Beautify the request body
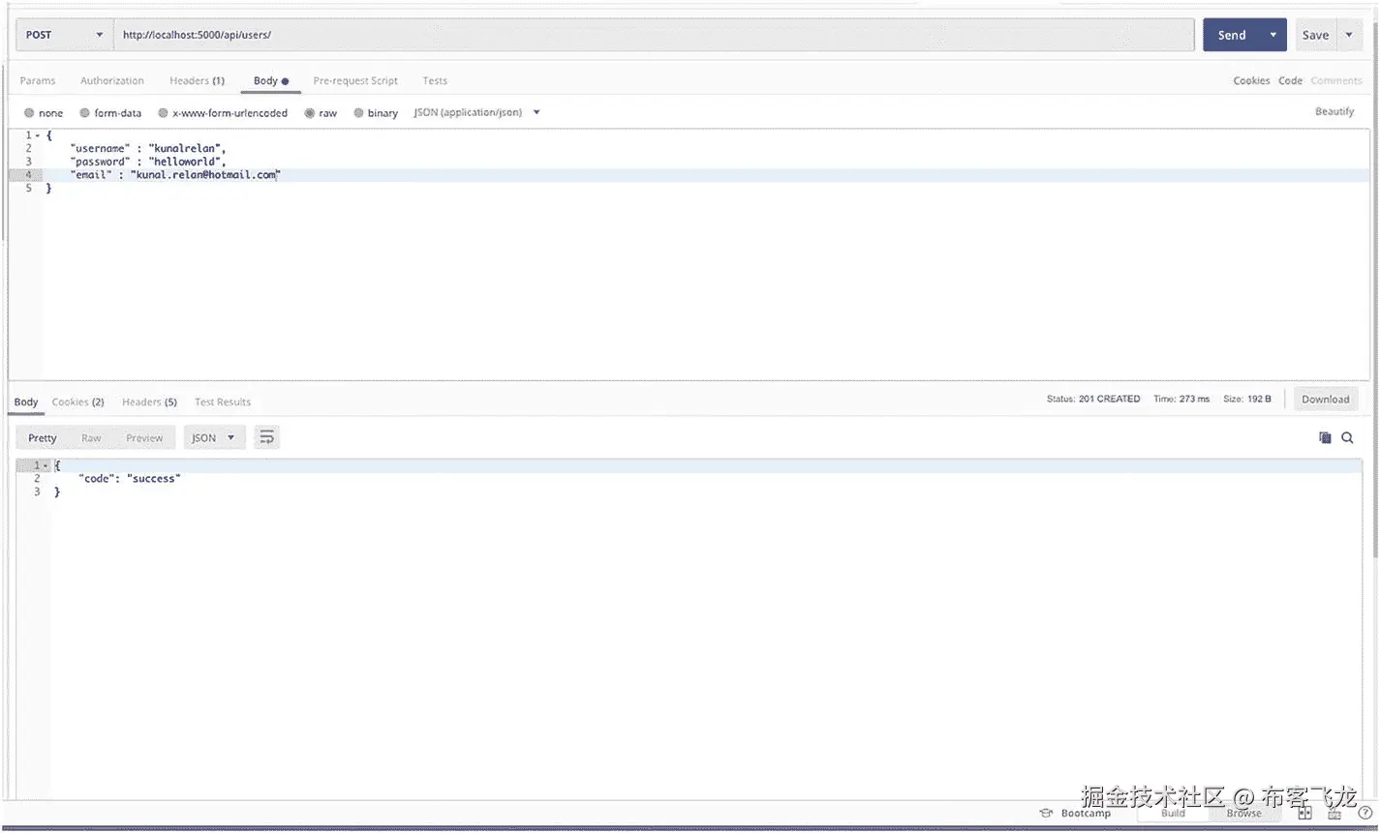The height and width of the screenshot is (833, 1380). (1334, 112)
